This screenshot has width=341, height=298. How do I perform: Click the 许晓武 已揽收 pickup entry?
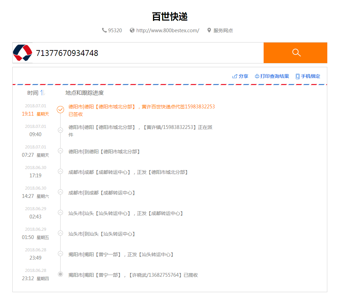133,275
